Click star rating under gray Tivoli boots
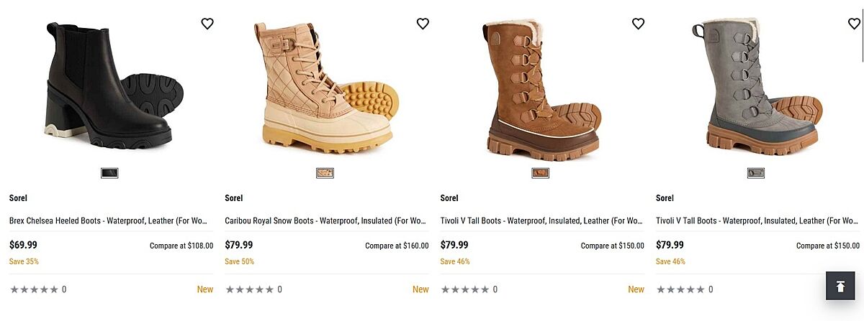864x321 pixels. coord(680,289)
